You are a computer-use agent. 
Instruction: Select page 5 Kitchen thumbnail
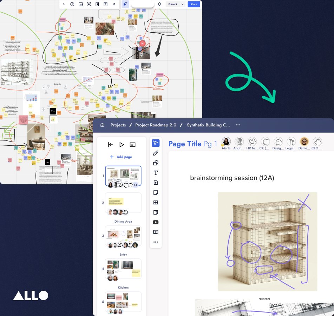click(x=123, y=302)
